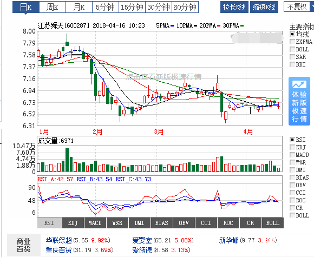Click the 成交量:6371 volume label

tap(56, 141)
